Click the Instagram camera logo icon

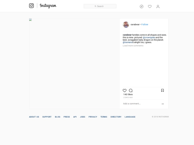tap(31, 6)
